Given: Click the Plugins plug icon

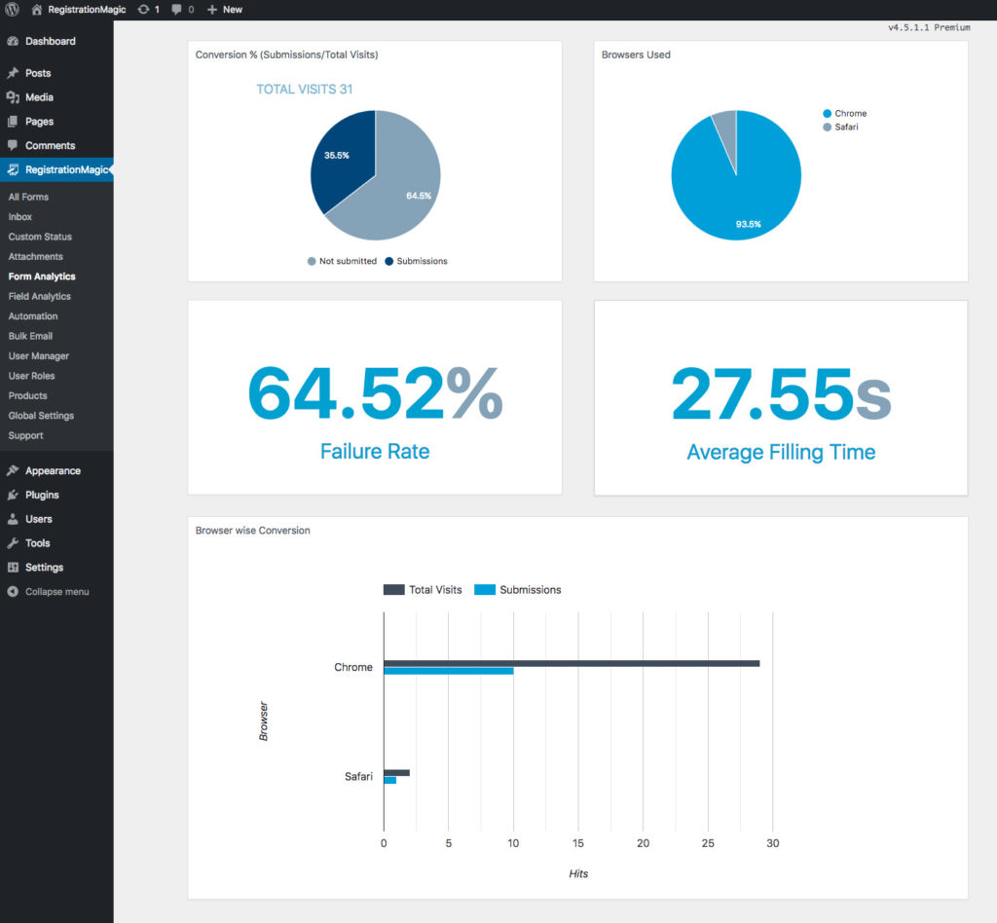Looking at the screenshot, I should (13, 495).
